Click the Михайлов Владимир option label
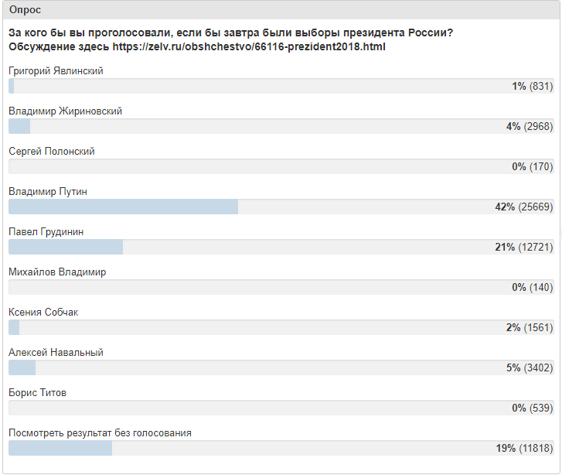 point(57,272)
